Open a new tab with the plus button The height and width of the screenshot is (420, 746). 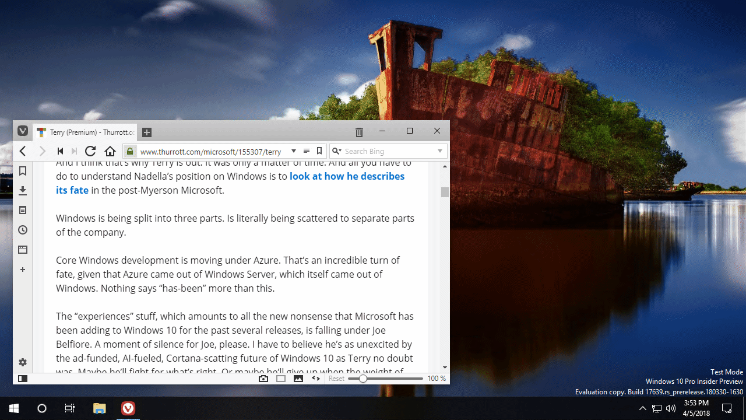pos(146,132)
